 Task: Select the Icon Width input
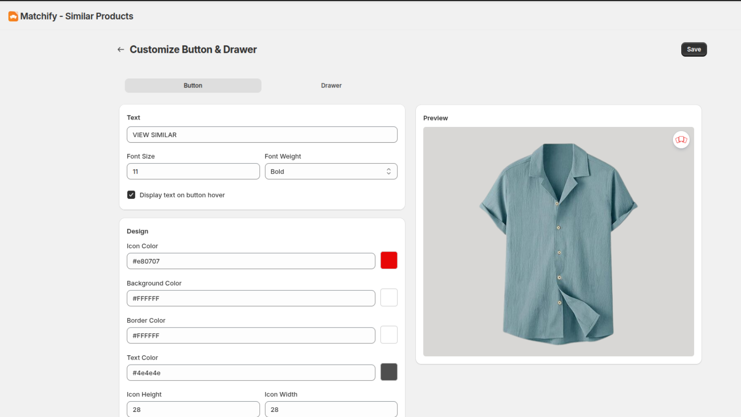[331, 409]
